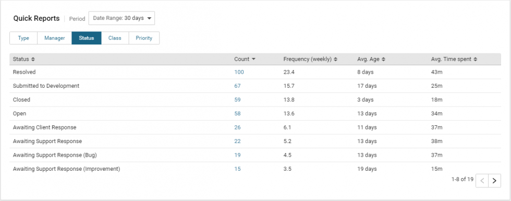The height and width of the screenshot is (201, 511).
Task: Open count 22 for Awaiting Support Response
Action: pos(237,141)
